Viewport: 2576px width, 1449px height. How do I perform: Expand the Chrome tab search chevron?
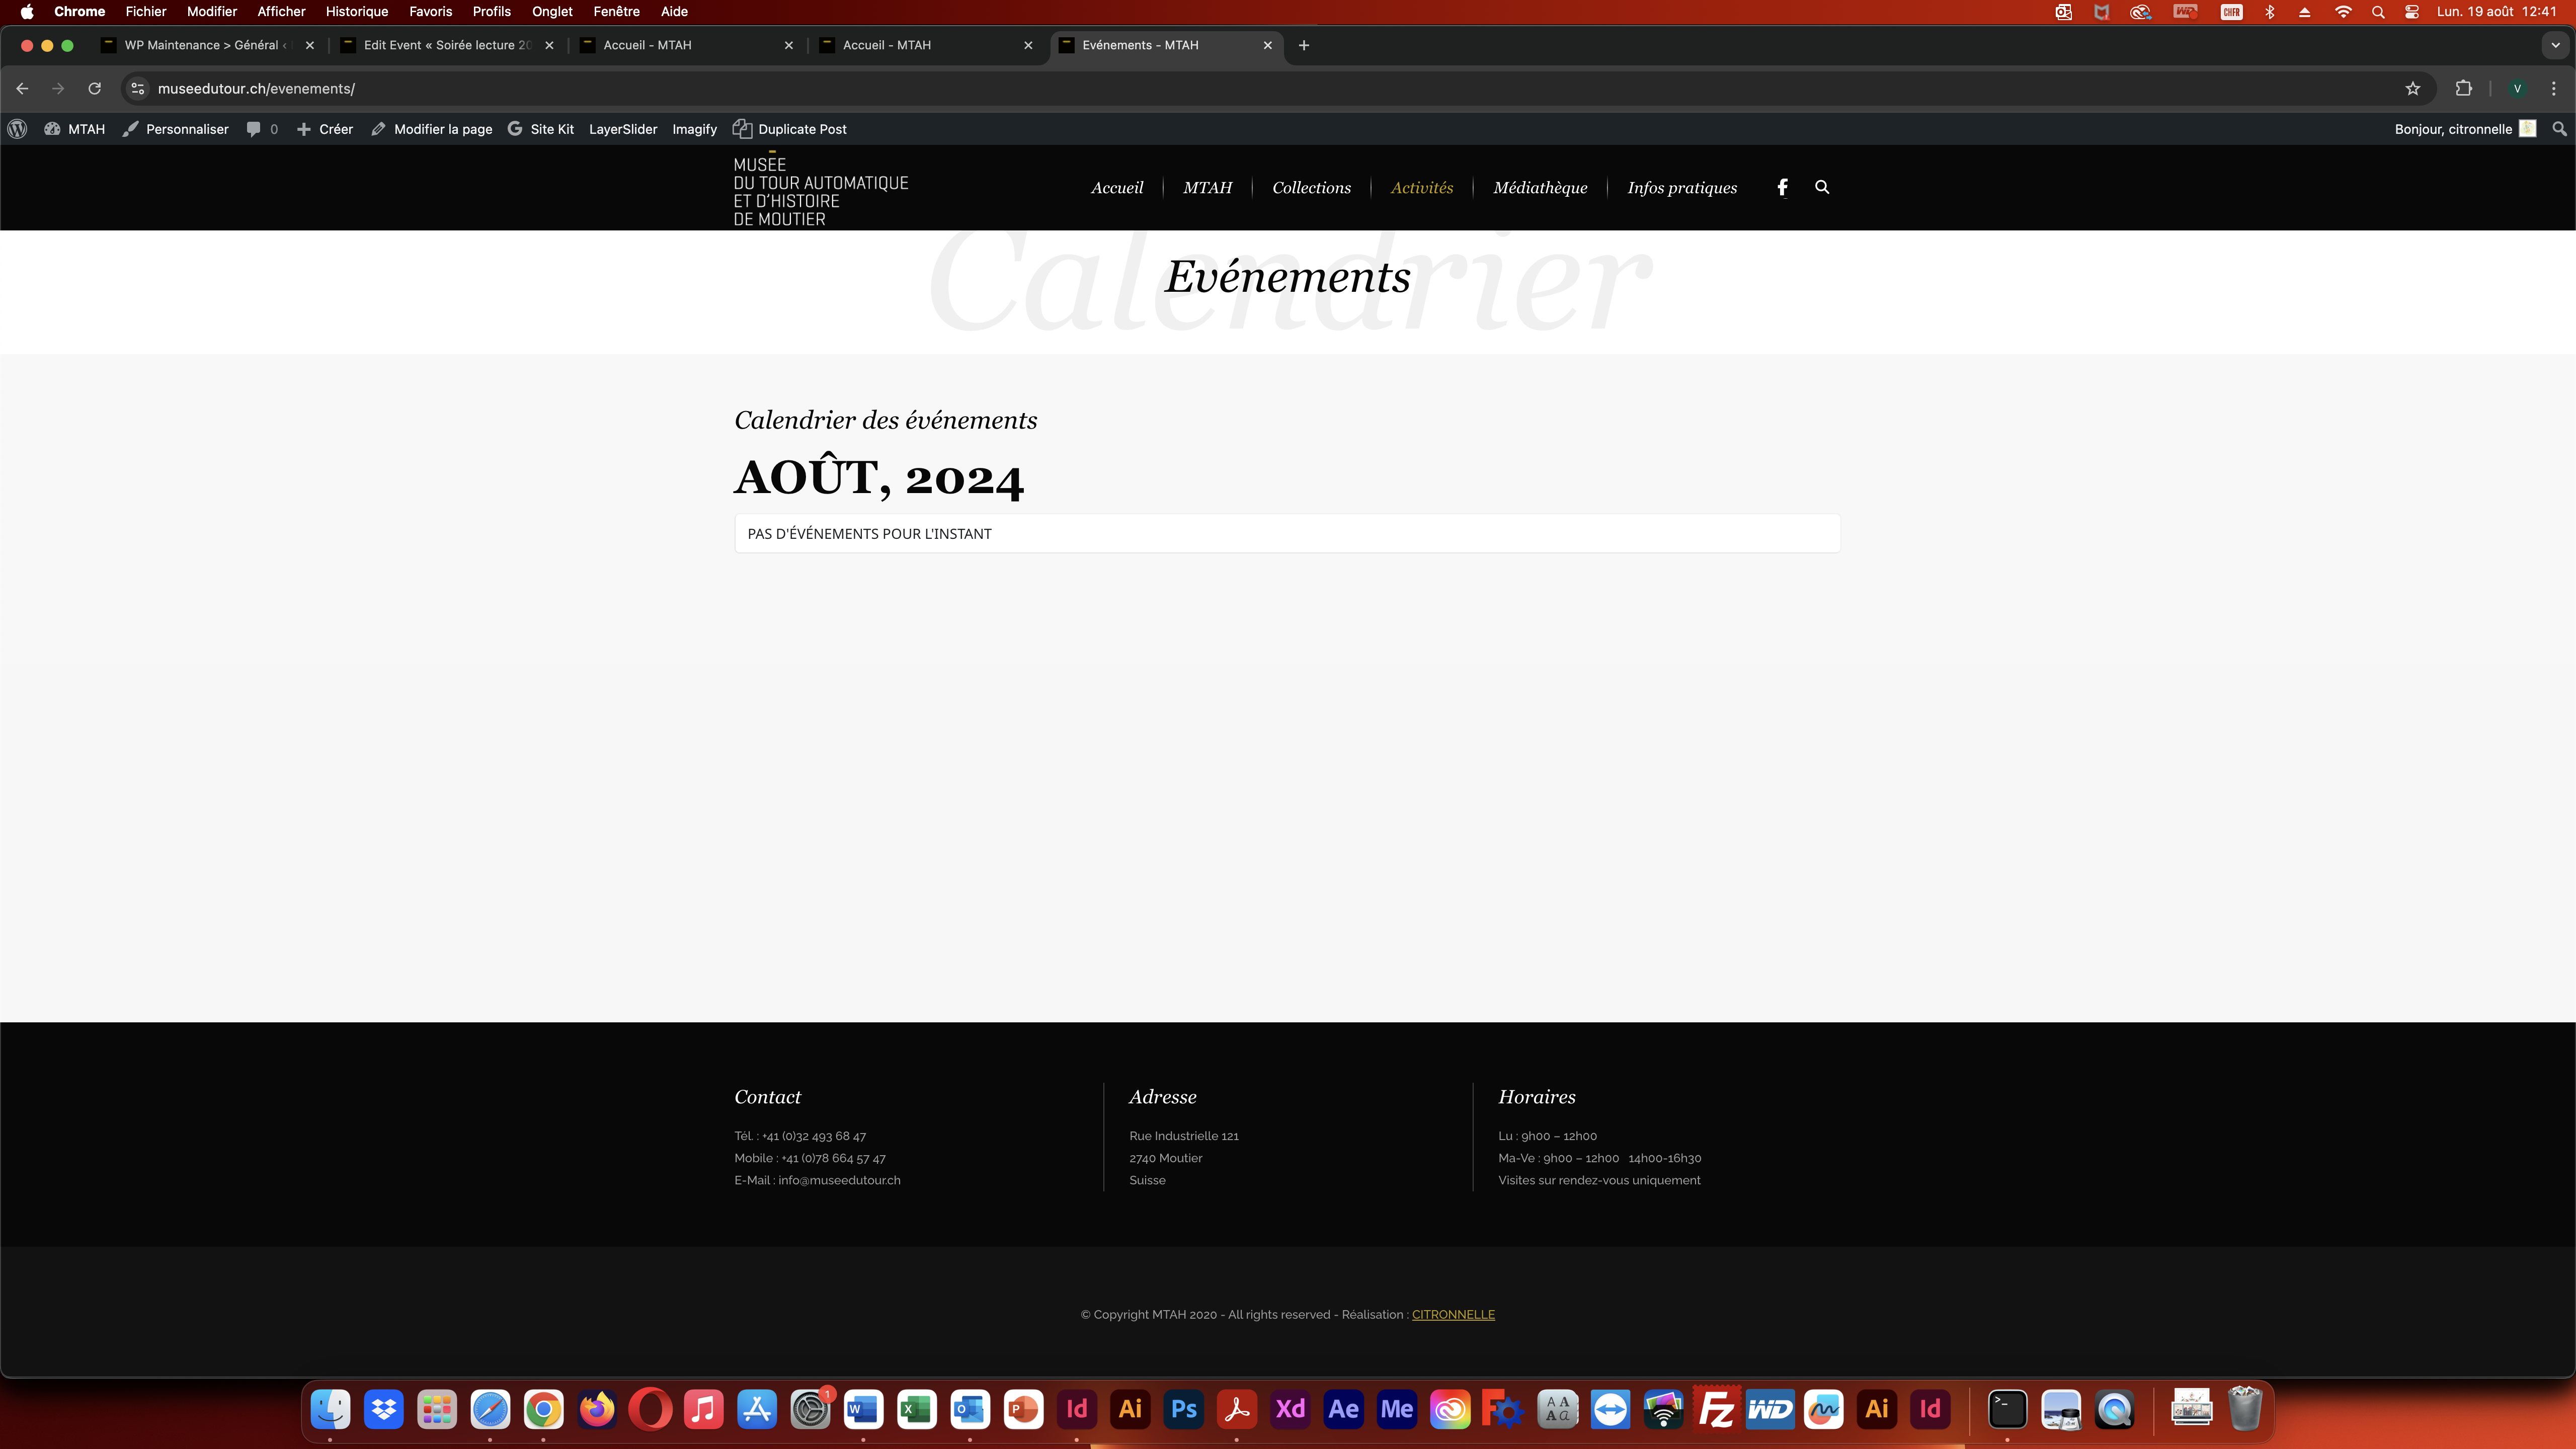[2555, 45]
